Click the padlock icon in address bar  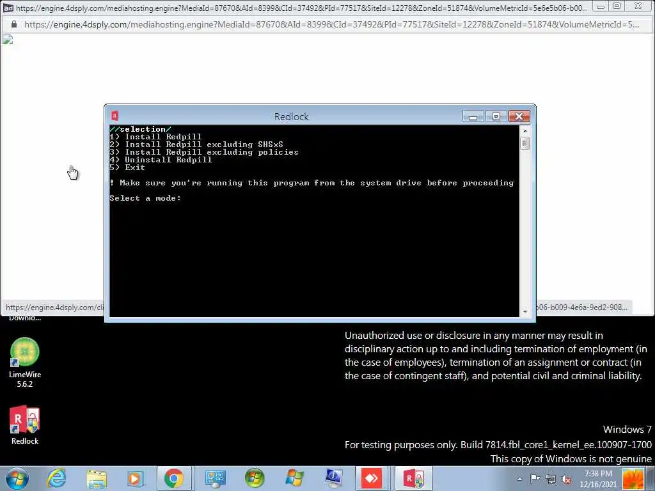tap(14, 25)
